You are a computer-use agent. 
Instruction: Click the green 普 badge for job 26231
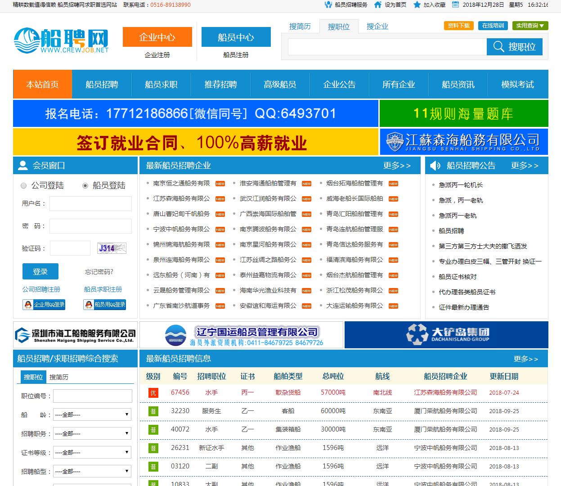153,448
